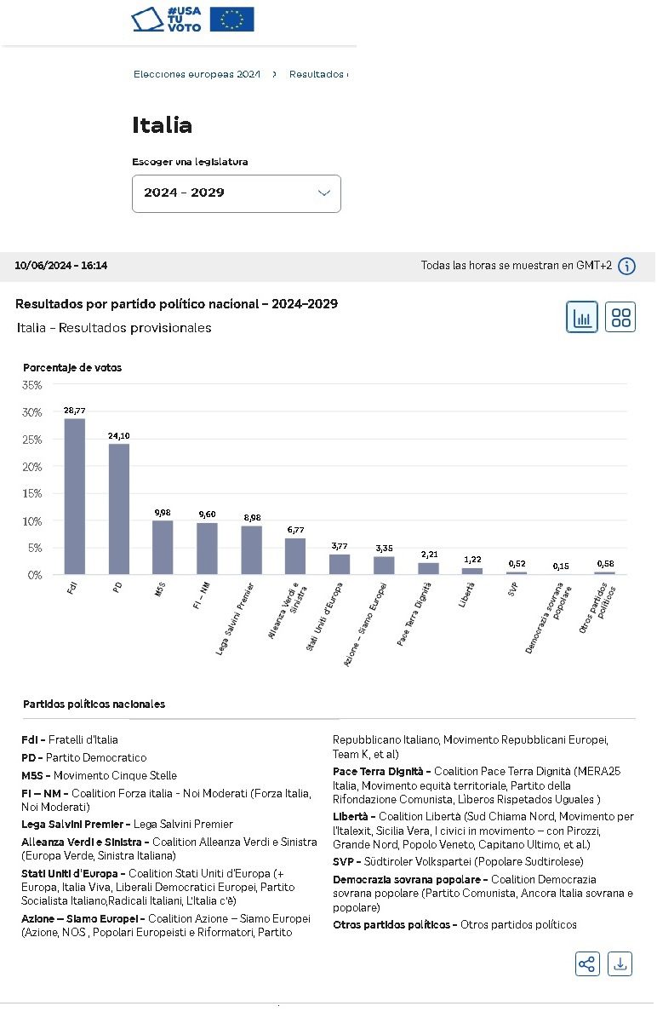
Task: Click the Italia page heading
Action: coord(162,125)
